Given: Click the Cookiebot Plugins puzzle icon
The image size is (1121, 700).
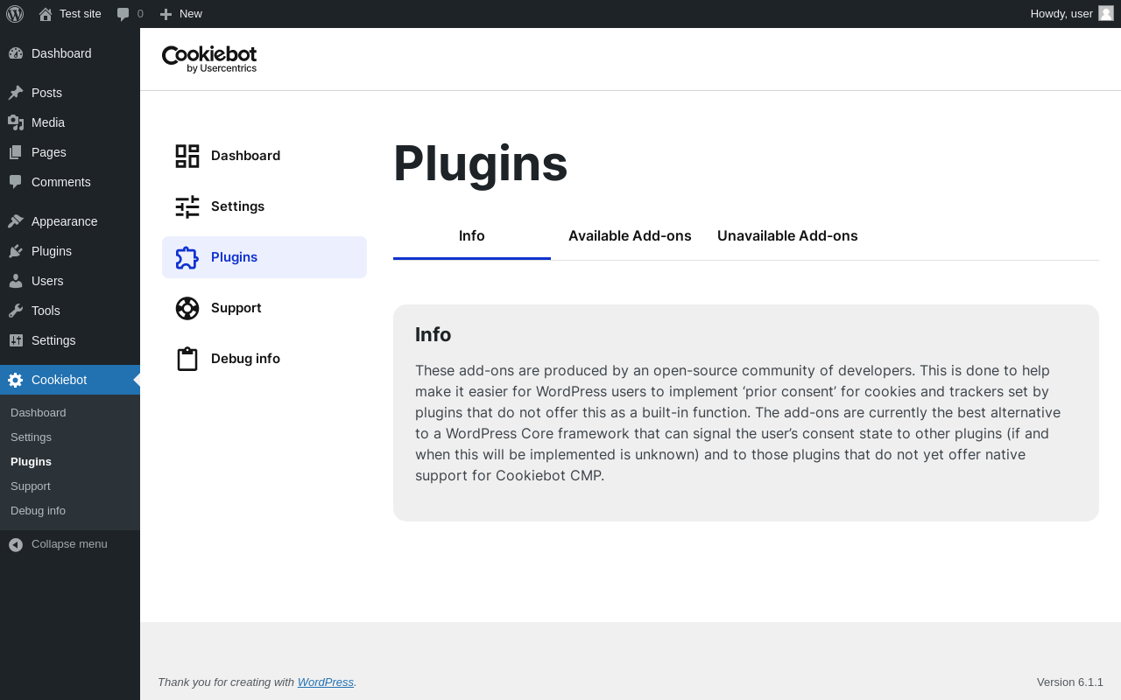Looking at the screenshot, I should [x=187, y=257].
